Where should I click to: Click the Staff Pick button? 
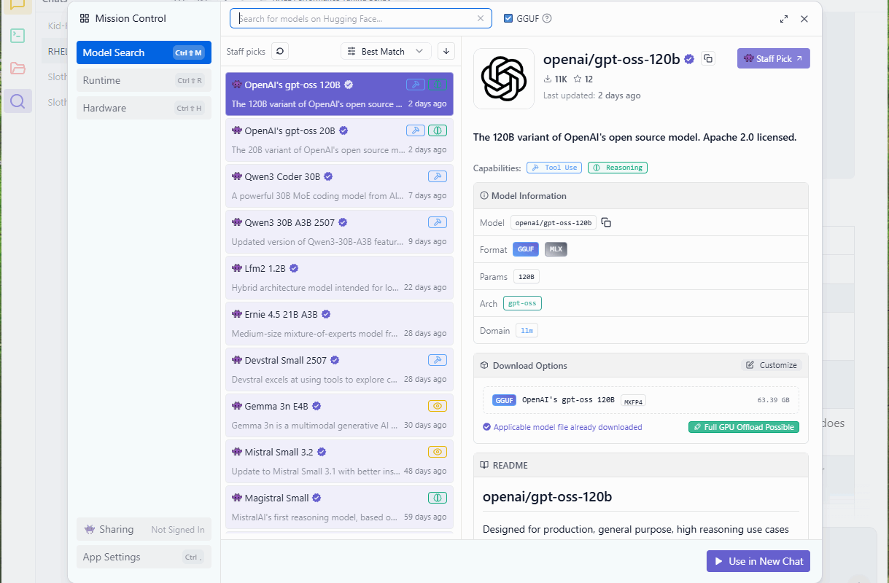click(773, 58)
